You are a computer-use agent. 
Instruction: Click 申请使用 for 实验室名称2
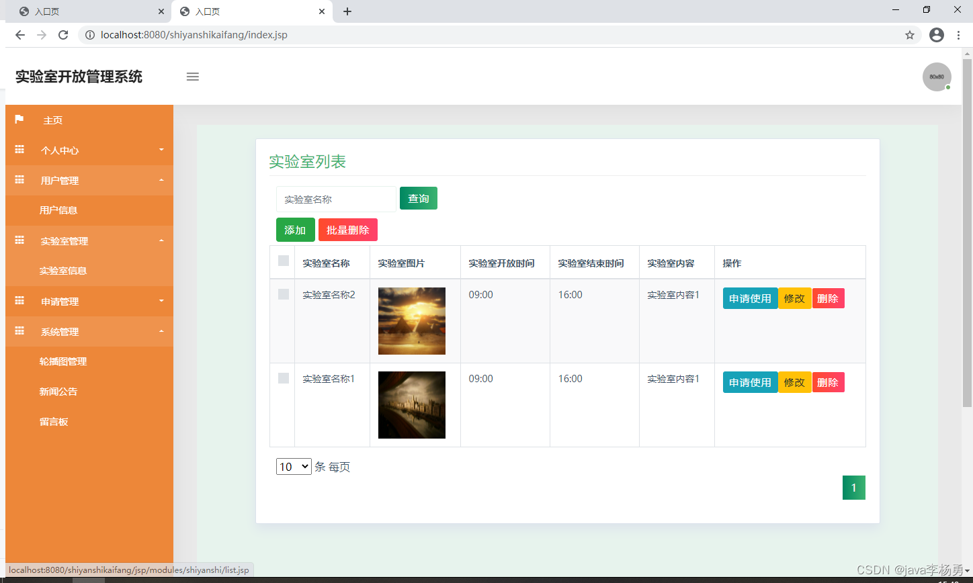750,298
